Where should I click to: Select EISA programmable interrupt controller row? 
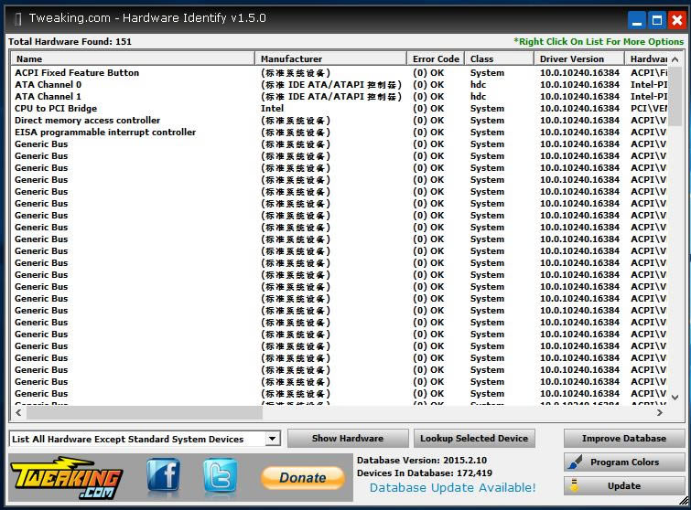click(340, 132)
